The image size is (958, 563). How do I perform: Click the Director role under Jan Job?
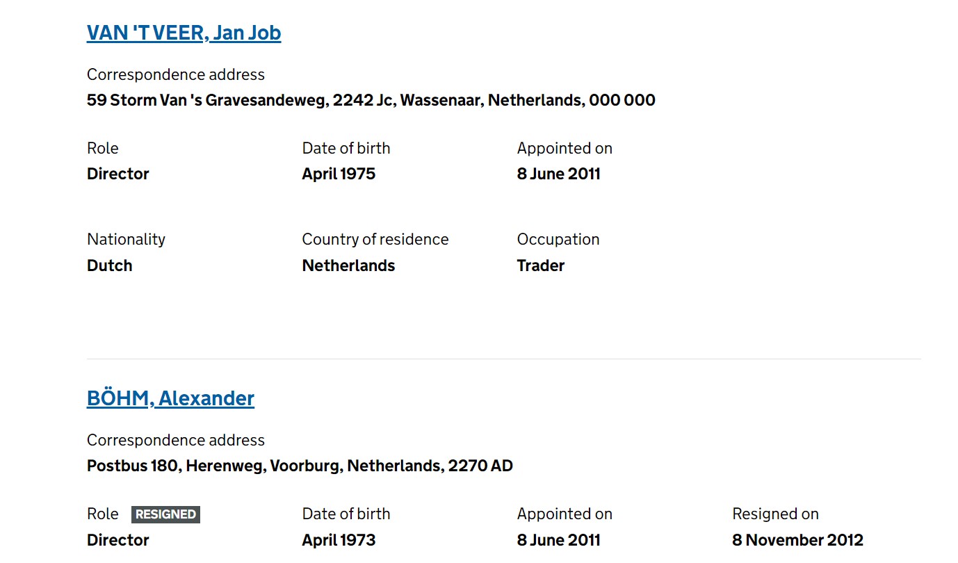(118, 174)
